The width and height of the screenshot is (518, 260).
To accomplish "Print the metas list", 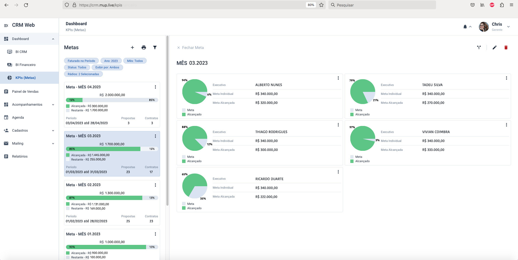I will click(144, 48).
